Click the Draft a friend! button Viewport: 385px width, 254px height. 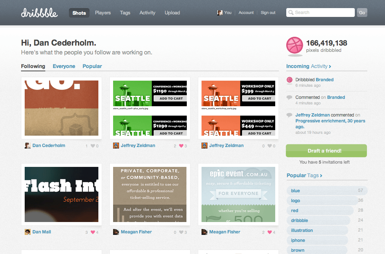[326, 151]
